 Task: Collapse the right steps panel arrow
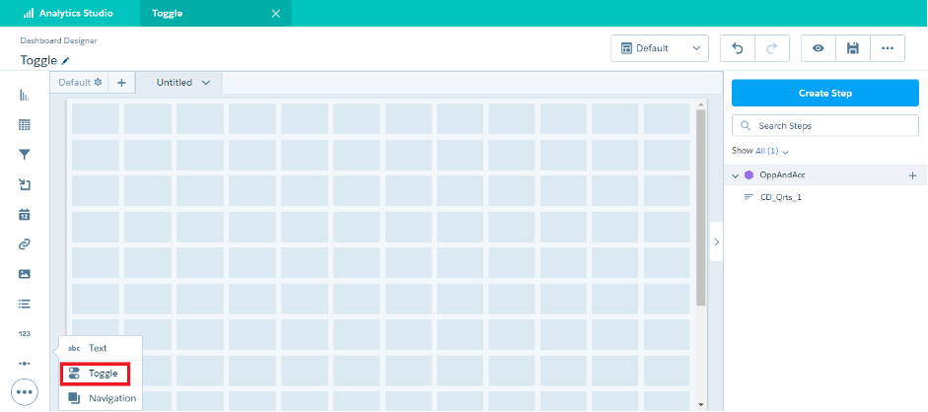(716, 241)
